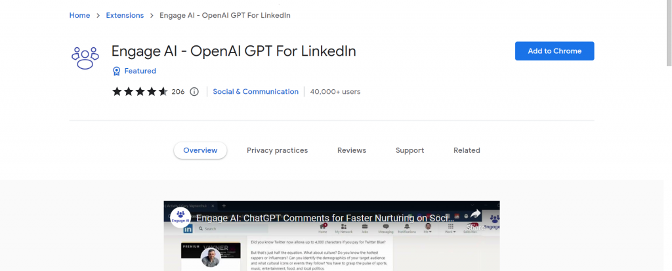Click the video title Engage AI: ChatGPT Comments
Viewport: 672px width, 271px height.
pyautogui.click(x=325, y=218)
